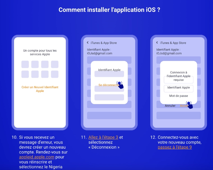
Task: Open the appleid.apple.com link
Action: [37, 157]
